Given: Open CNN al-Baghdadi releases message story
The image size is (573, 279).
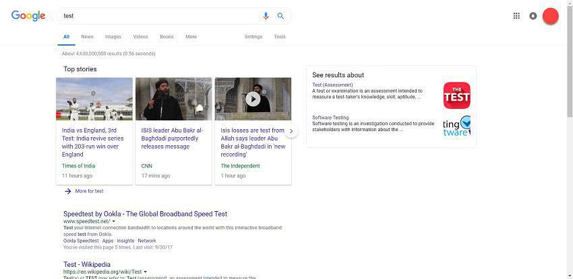Looking at the screenshot, I should coord(172,138).
